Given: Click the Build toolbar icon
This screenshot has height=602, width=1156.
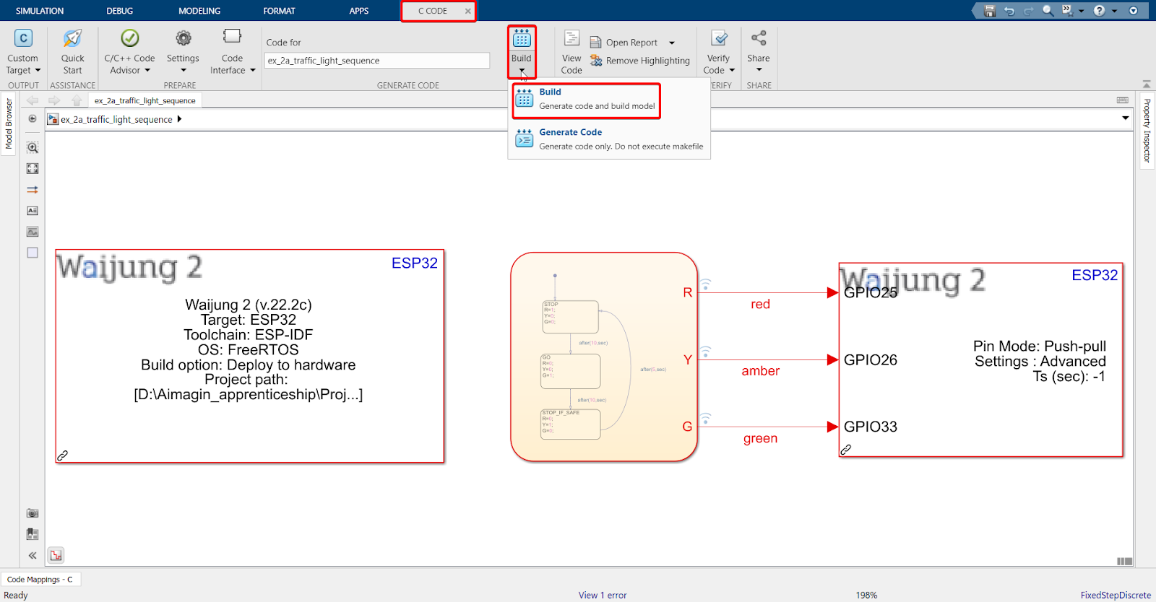Looking at the screenshot, I should pos(522,39).
